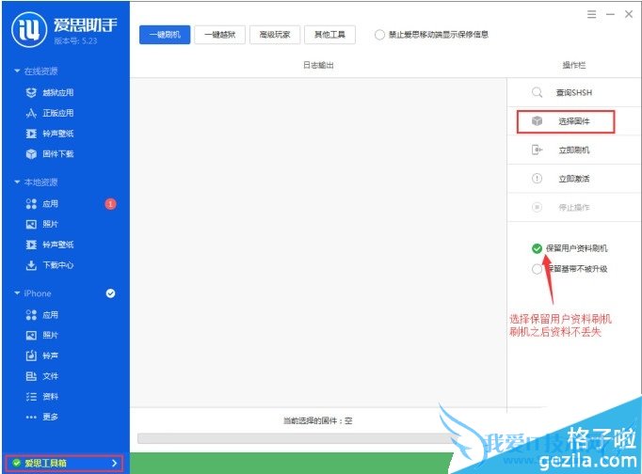Open 铃声壁纸 under 本地资源
This screenshot has width=642, height=474.
coord(57,245)
